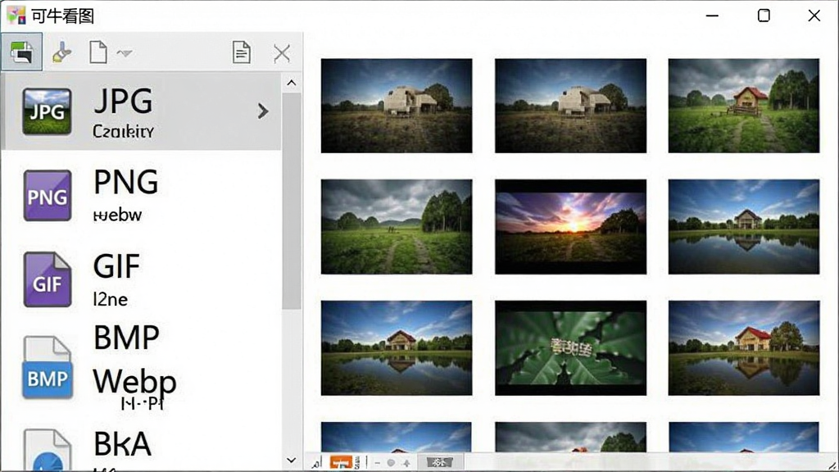Select the PNG format icon

click(47, 195)
